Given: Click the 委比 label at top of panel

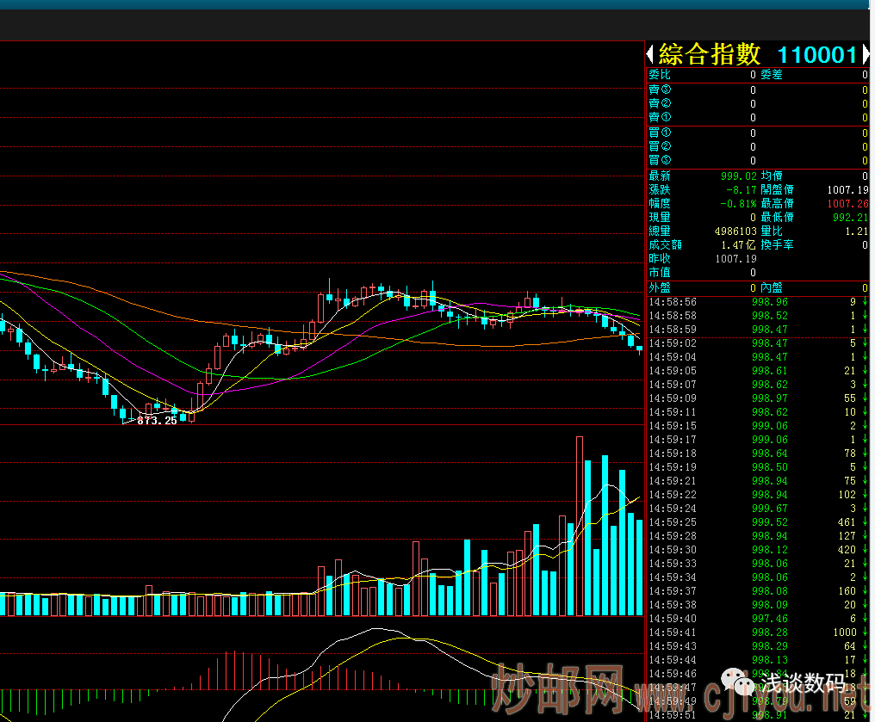Looking at the screenshot, I should [x=659, y=75].
